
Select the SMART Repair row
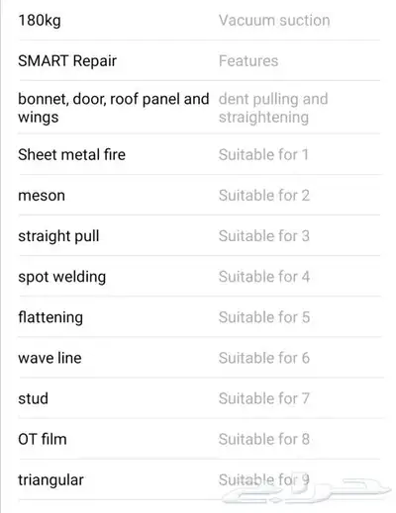199,61
